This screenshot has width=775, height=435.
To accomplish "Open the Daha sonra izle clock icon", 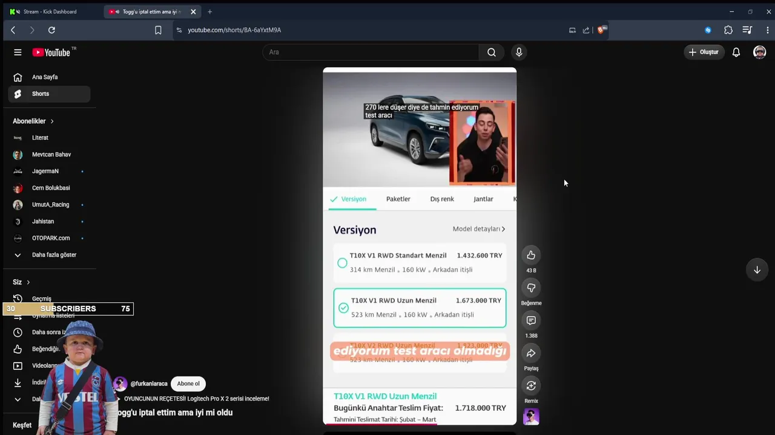I will [18, 332].
